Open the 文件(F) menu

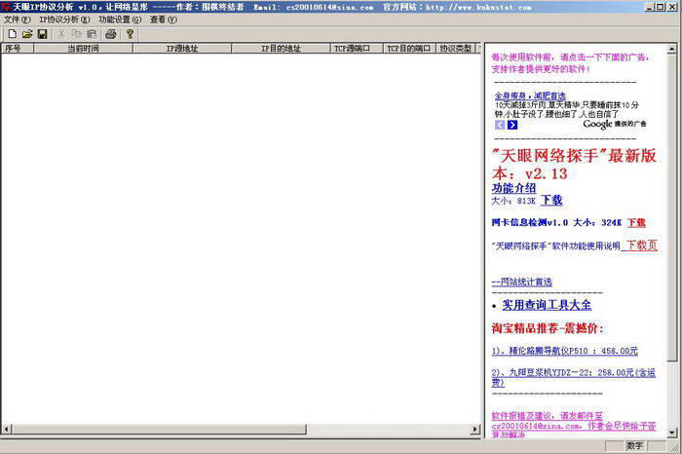click(x=18, y=19)
